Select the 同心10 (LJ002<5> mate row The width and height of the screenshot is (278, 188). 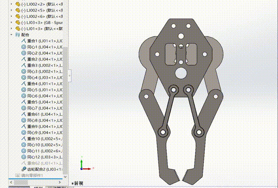point(42,144)
